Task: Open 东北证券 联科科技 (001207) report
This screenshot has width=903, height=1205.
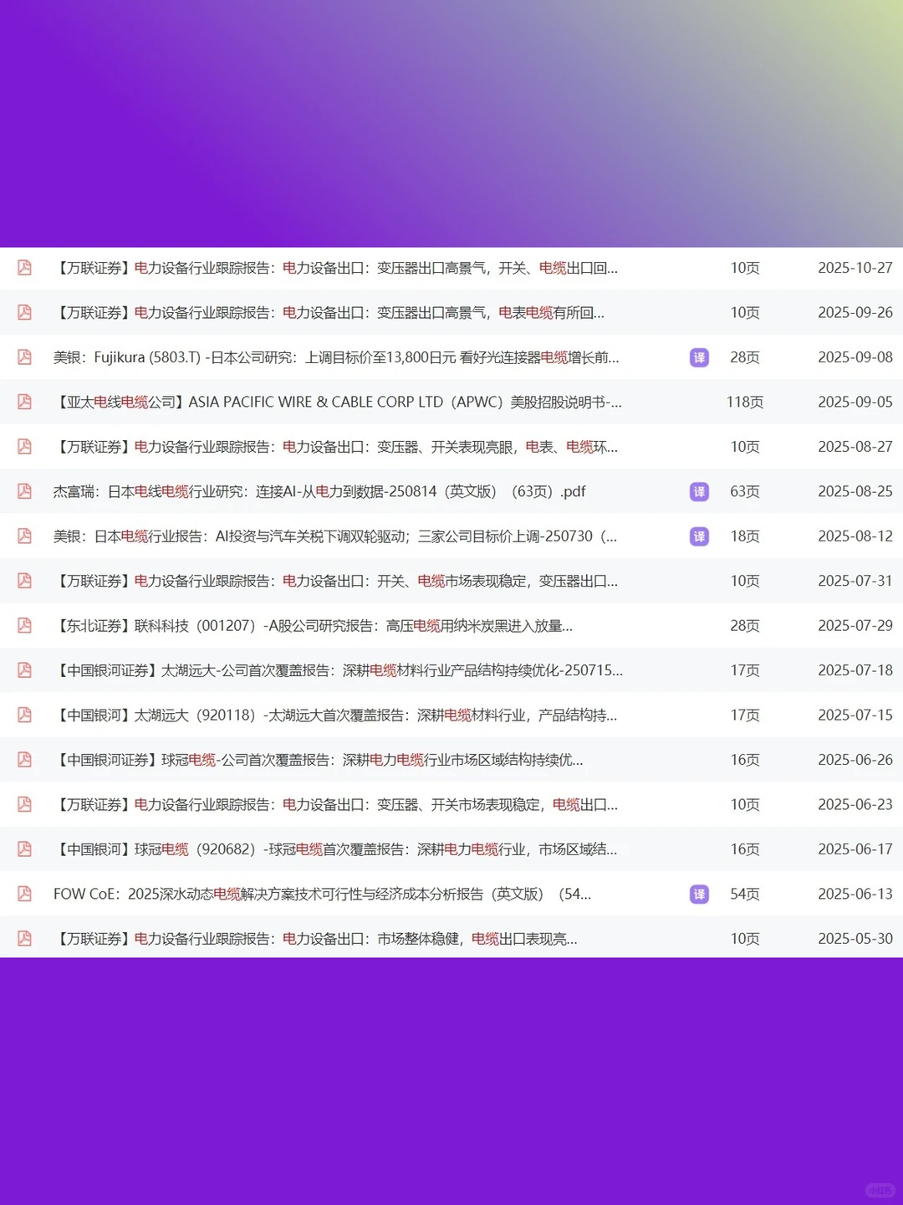Action: tap(314, 626)
